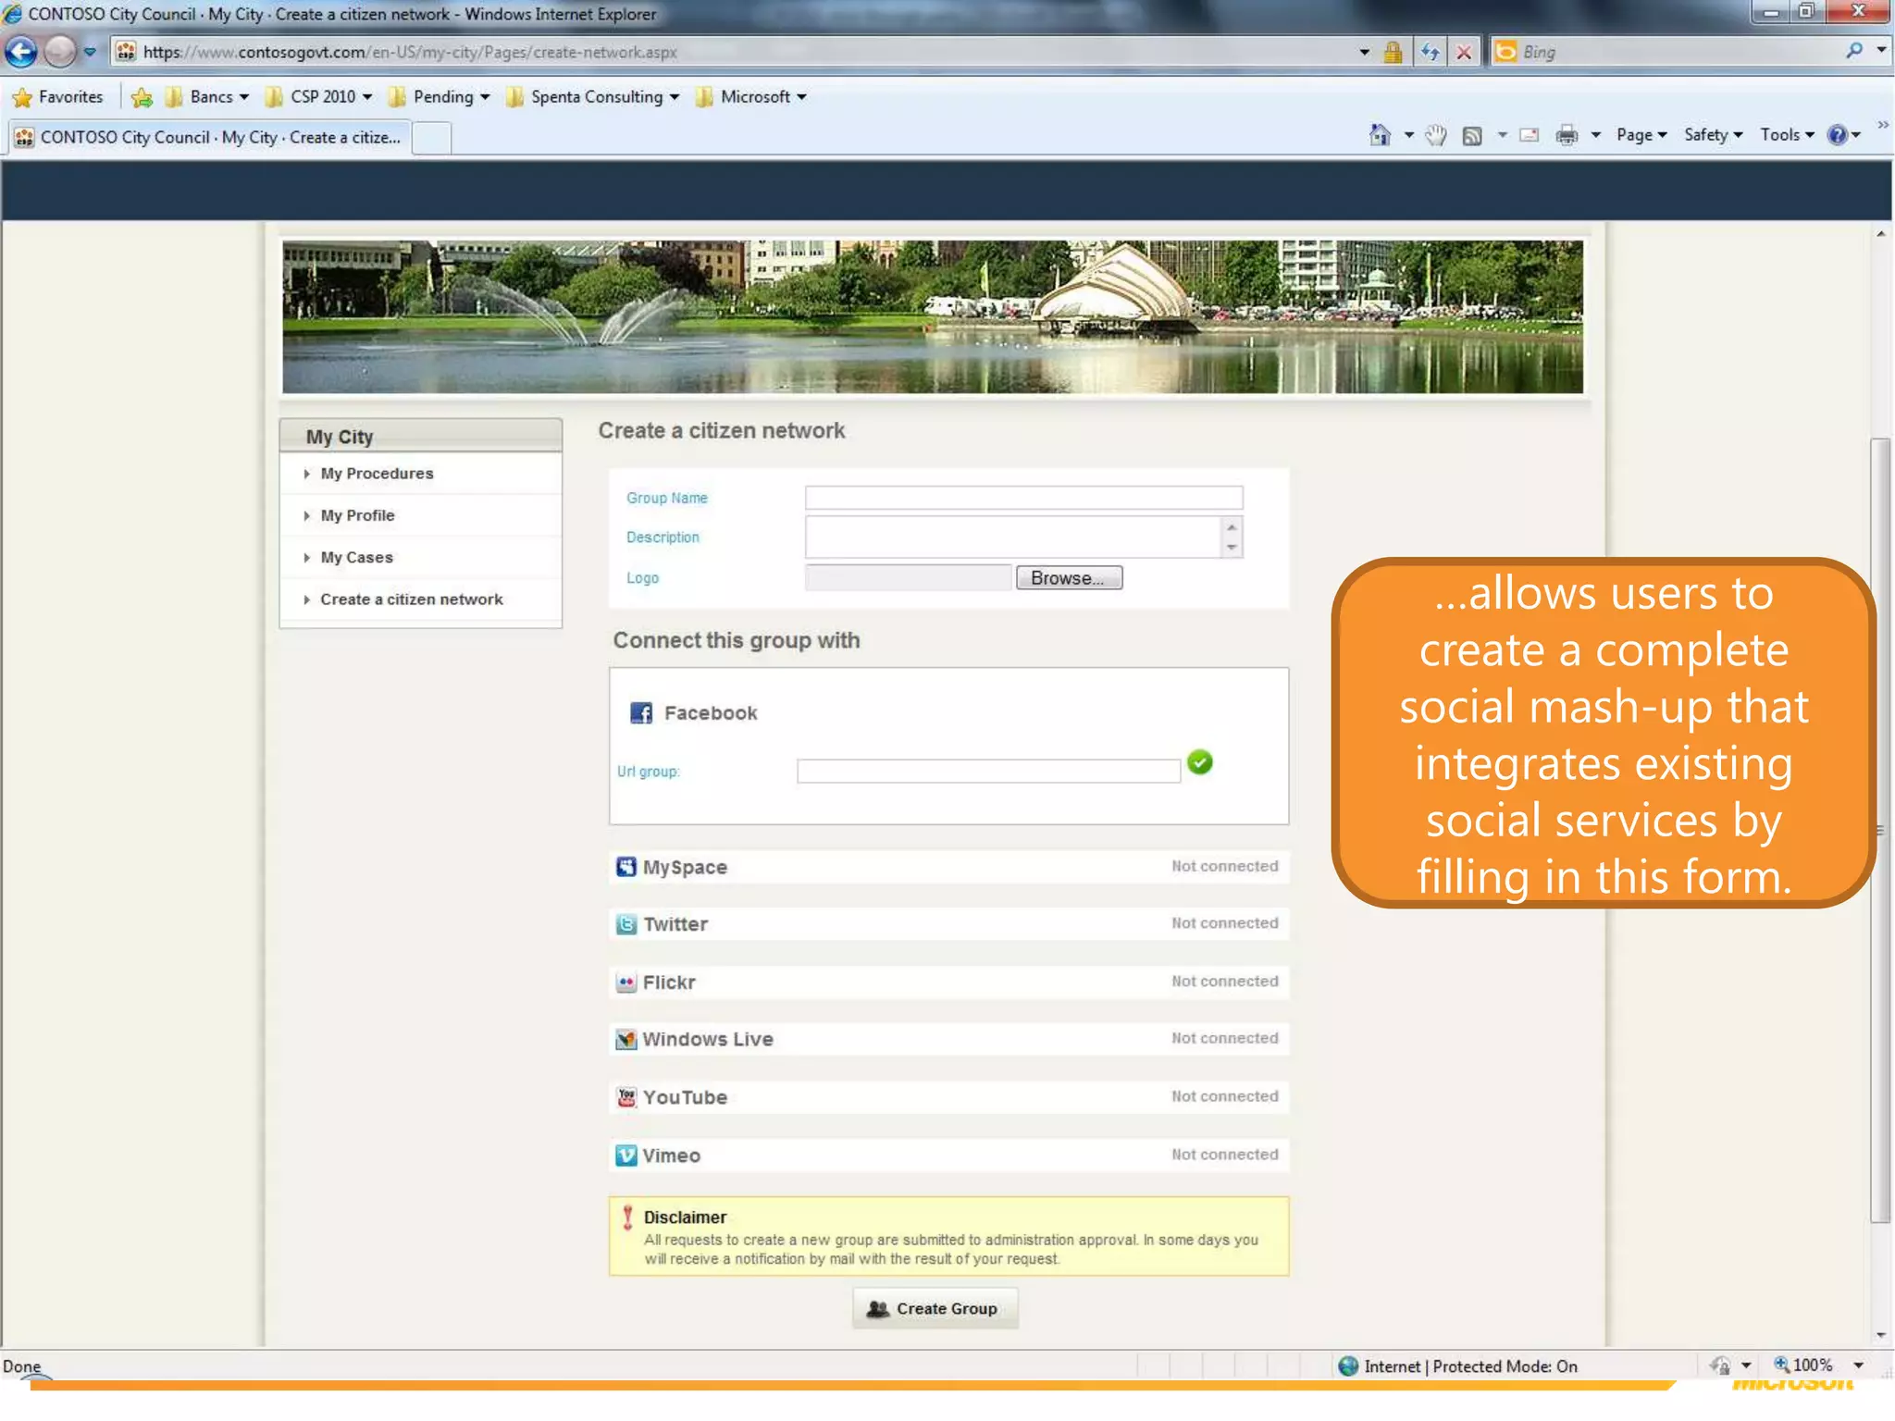This screenshot has height=1421, width=1895.
Task: Click the Facebook logo icon
Action: (640, 712)
